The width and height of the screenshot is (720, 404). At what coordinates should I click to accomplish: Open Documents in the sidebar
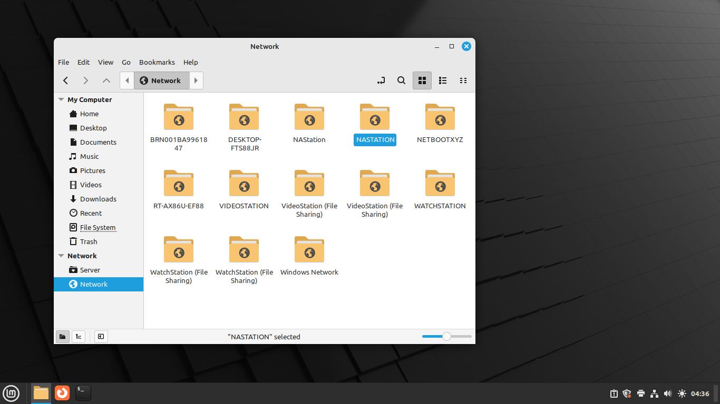point(99,142)
